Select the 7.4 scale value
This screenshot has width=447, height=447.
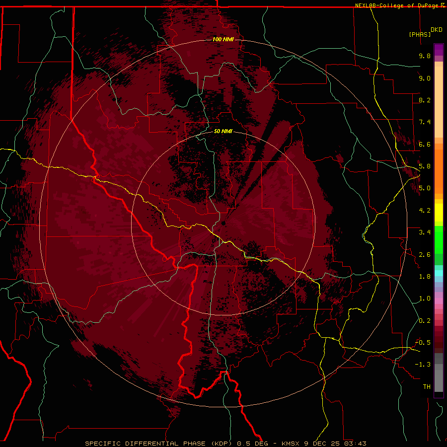tap(425, 122)
